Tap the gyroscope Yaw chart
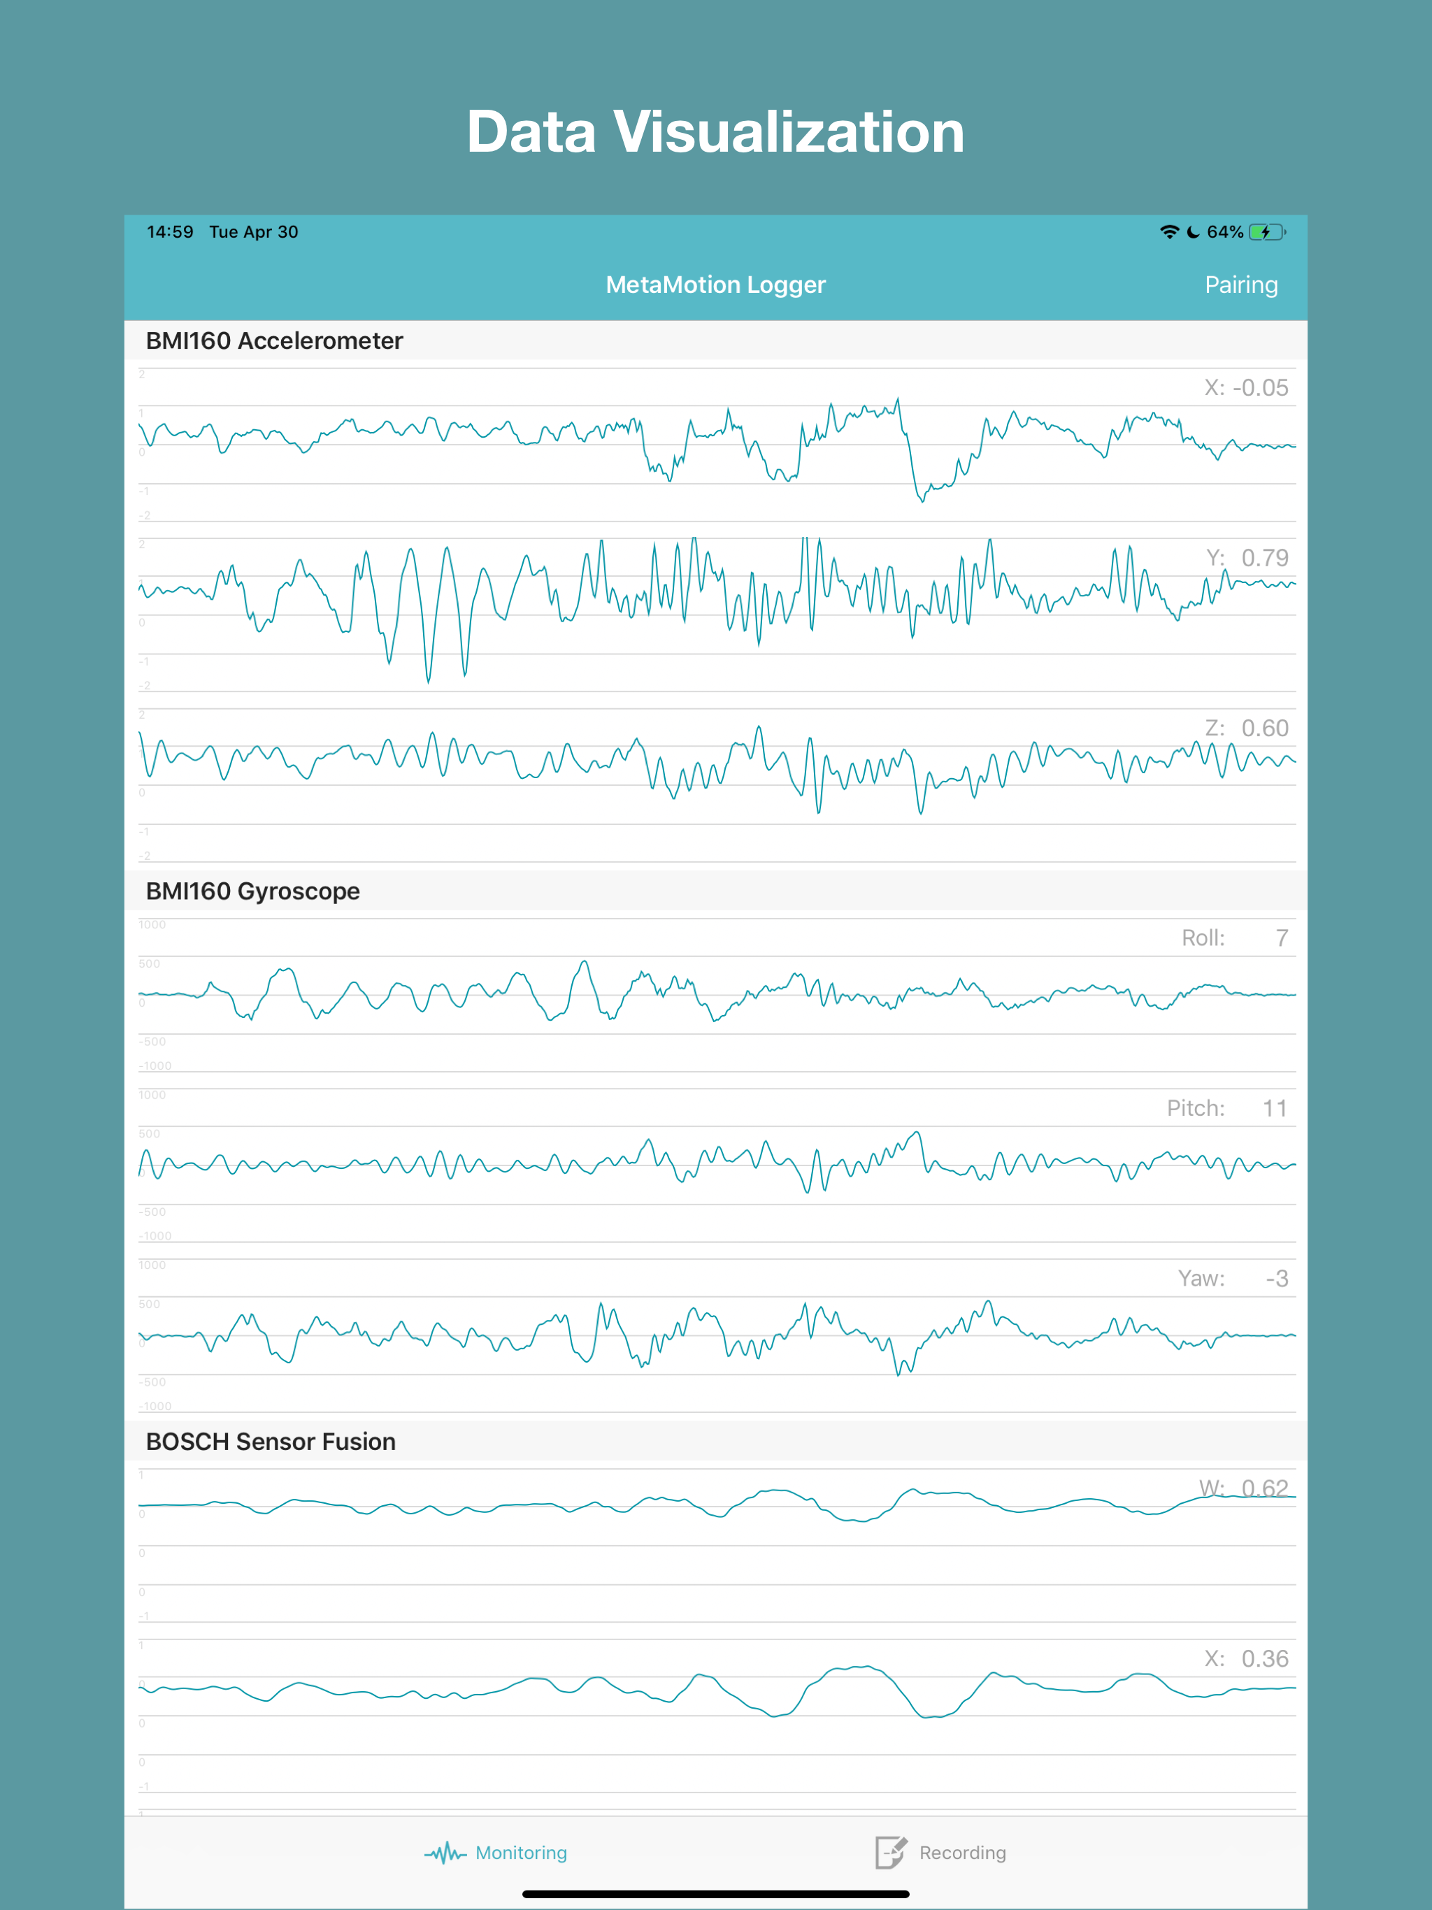Viewport: 1432px width, 1910px height. pos(717,1335)
